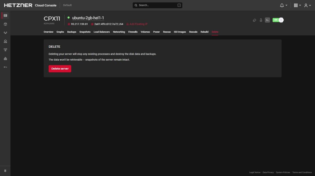
Task: Click the pin icon at sidebar bottom
Action: pos(5,171)
